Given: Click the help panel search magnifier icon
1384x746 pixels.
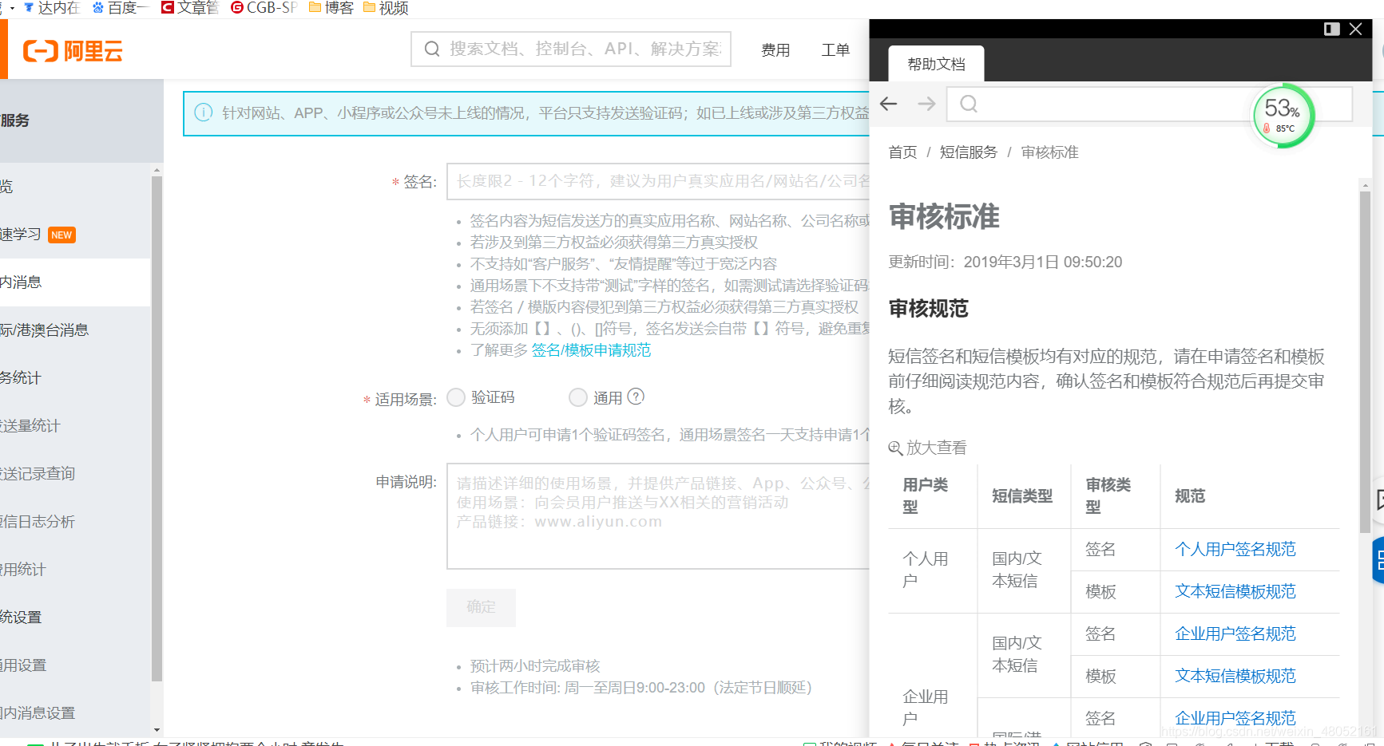Looking at the screenshot, I should tap(969, 104).
